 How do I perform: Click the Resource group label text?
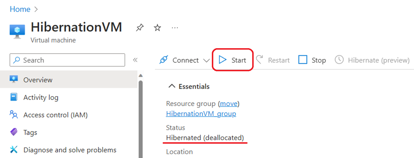tap(191, 104)
